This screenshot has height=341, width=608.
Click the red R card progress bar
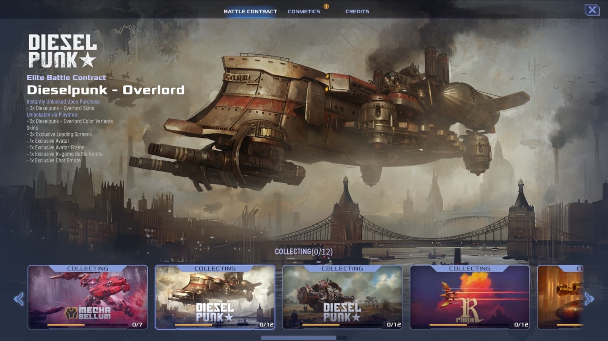(x=470, y=325)
